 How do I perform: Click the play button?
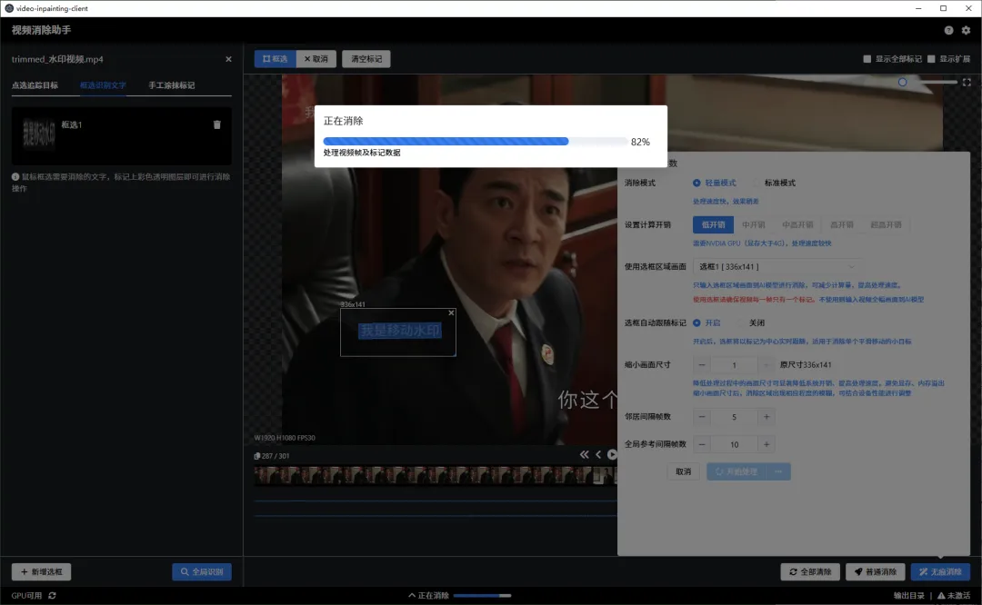click(612, 455)
